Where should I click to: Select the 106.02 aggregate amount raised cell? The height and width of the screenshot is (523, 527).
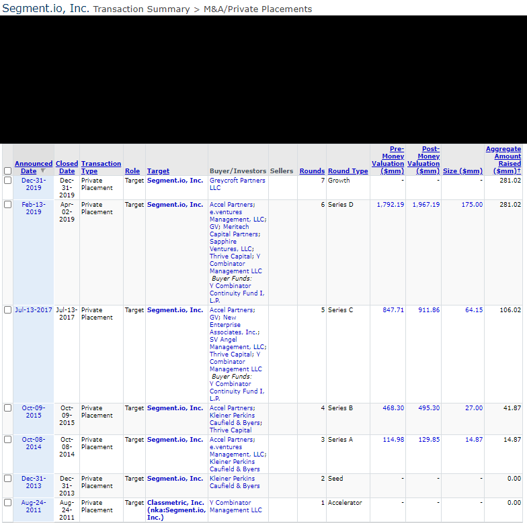(x=510, y=310)
